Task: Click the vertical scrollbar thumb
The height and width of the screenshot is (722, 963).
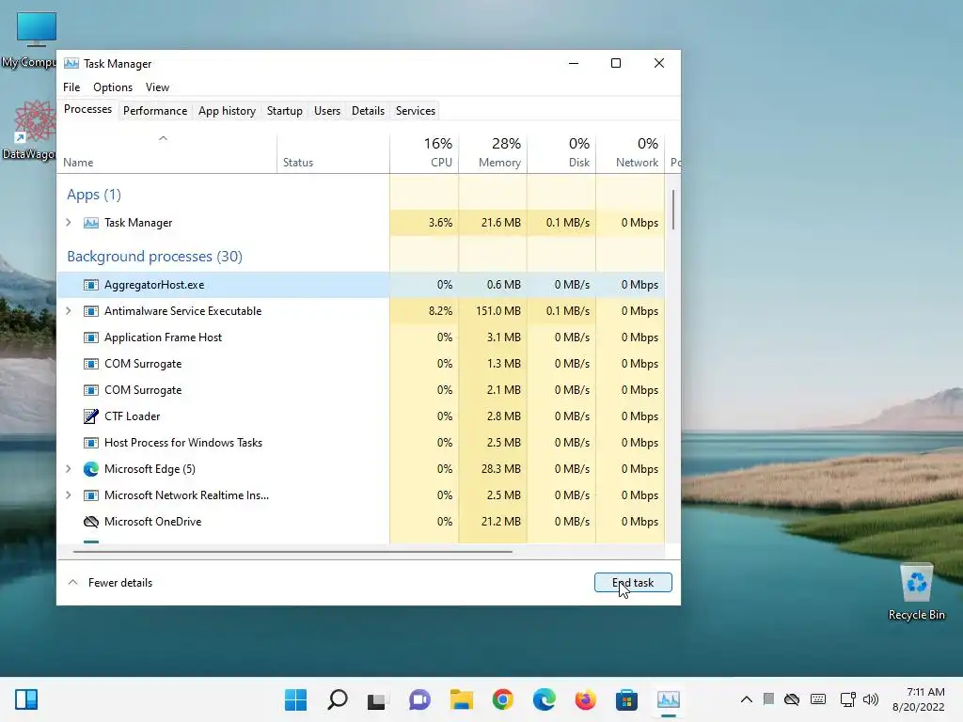Action: coord(673,210)
